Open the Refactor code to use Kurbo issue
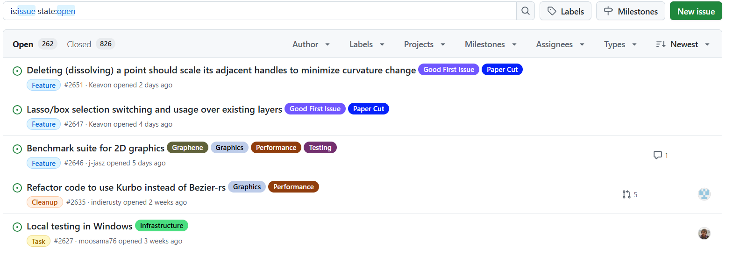The image size is (733, 257). 126,187
